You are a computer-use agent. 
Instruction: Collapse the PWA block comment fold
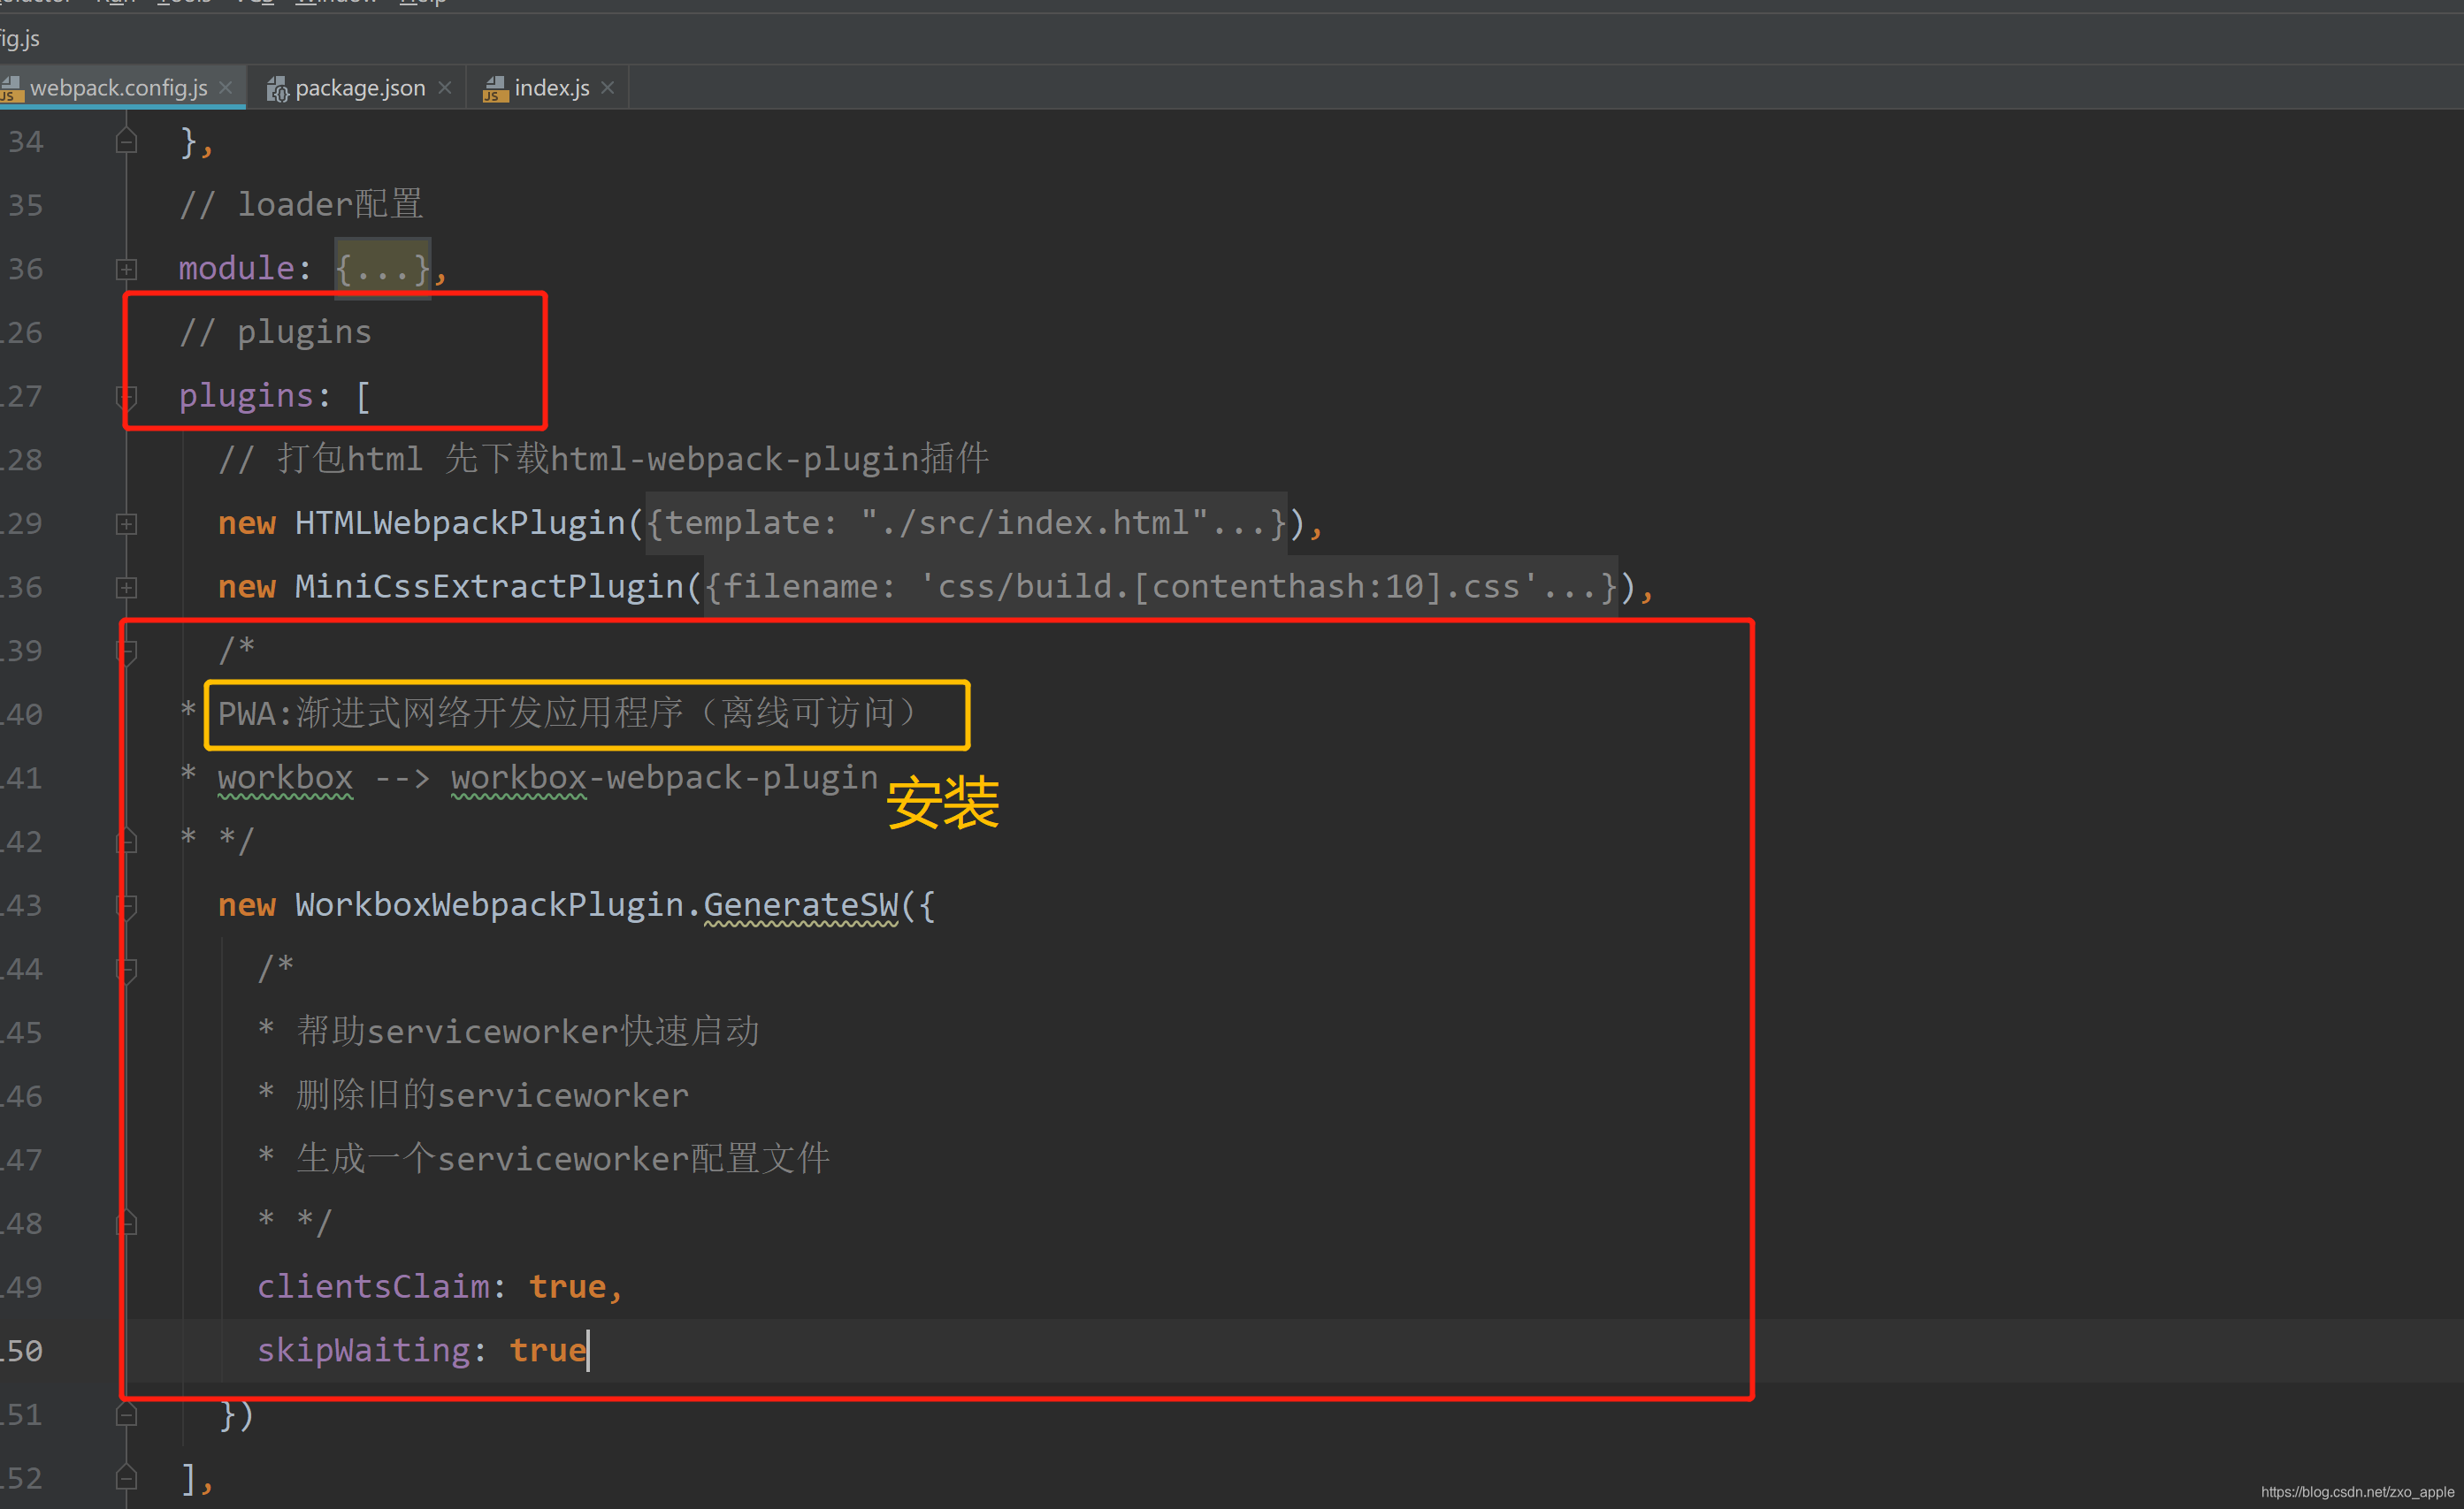pyautogui.click(x=126, y=652)
